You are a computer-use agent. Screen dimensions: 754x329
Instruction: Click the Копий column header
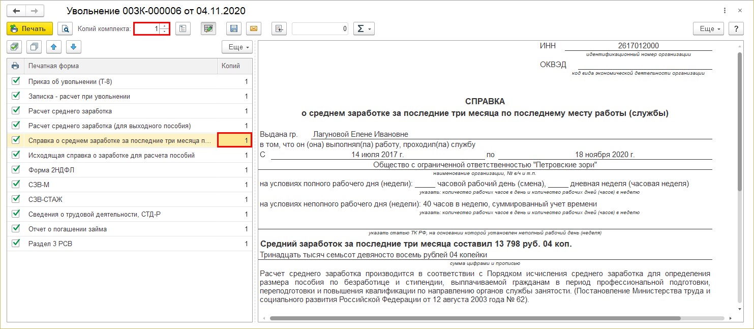click(x=234, y=66)
